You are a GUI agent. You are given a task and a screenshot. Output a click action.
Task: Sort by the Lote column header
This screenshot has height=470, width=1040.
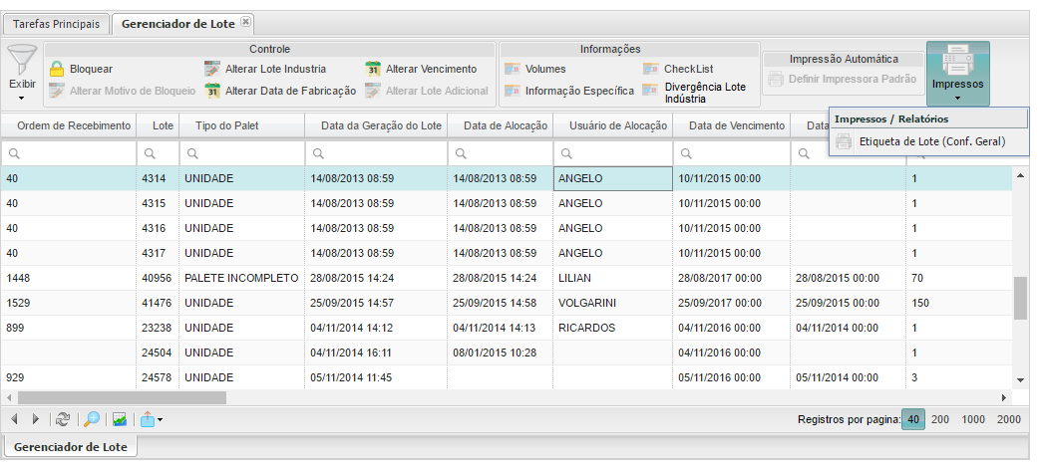[x=158, y=125]
